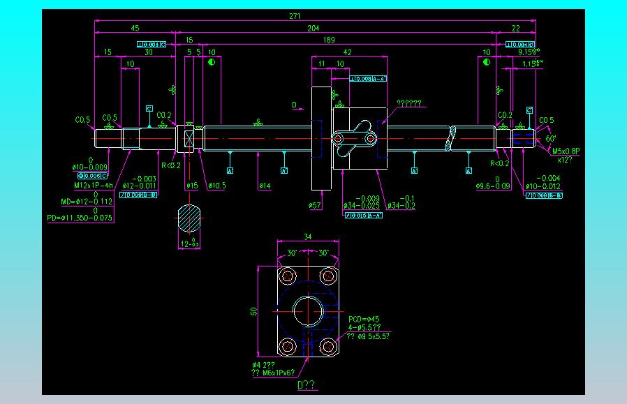Click the 4-ø5.5?? hole callout
The height and width of the screenshot is (404, 627).
[364, 328]
